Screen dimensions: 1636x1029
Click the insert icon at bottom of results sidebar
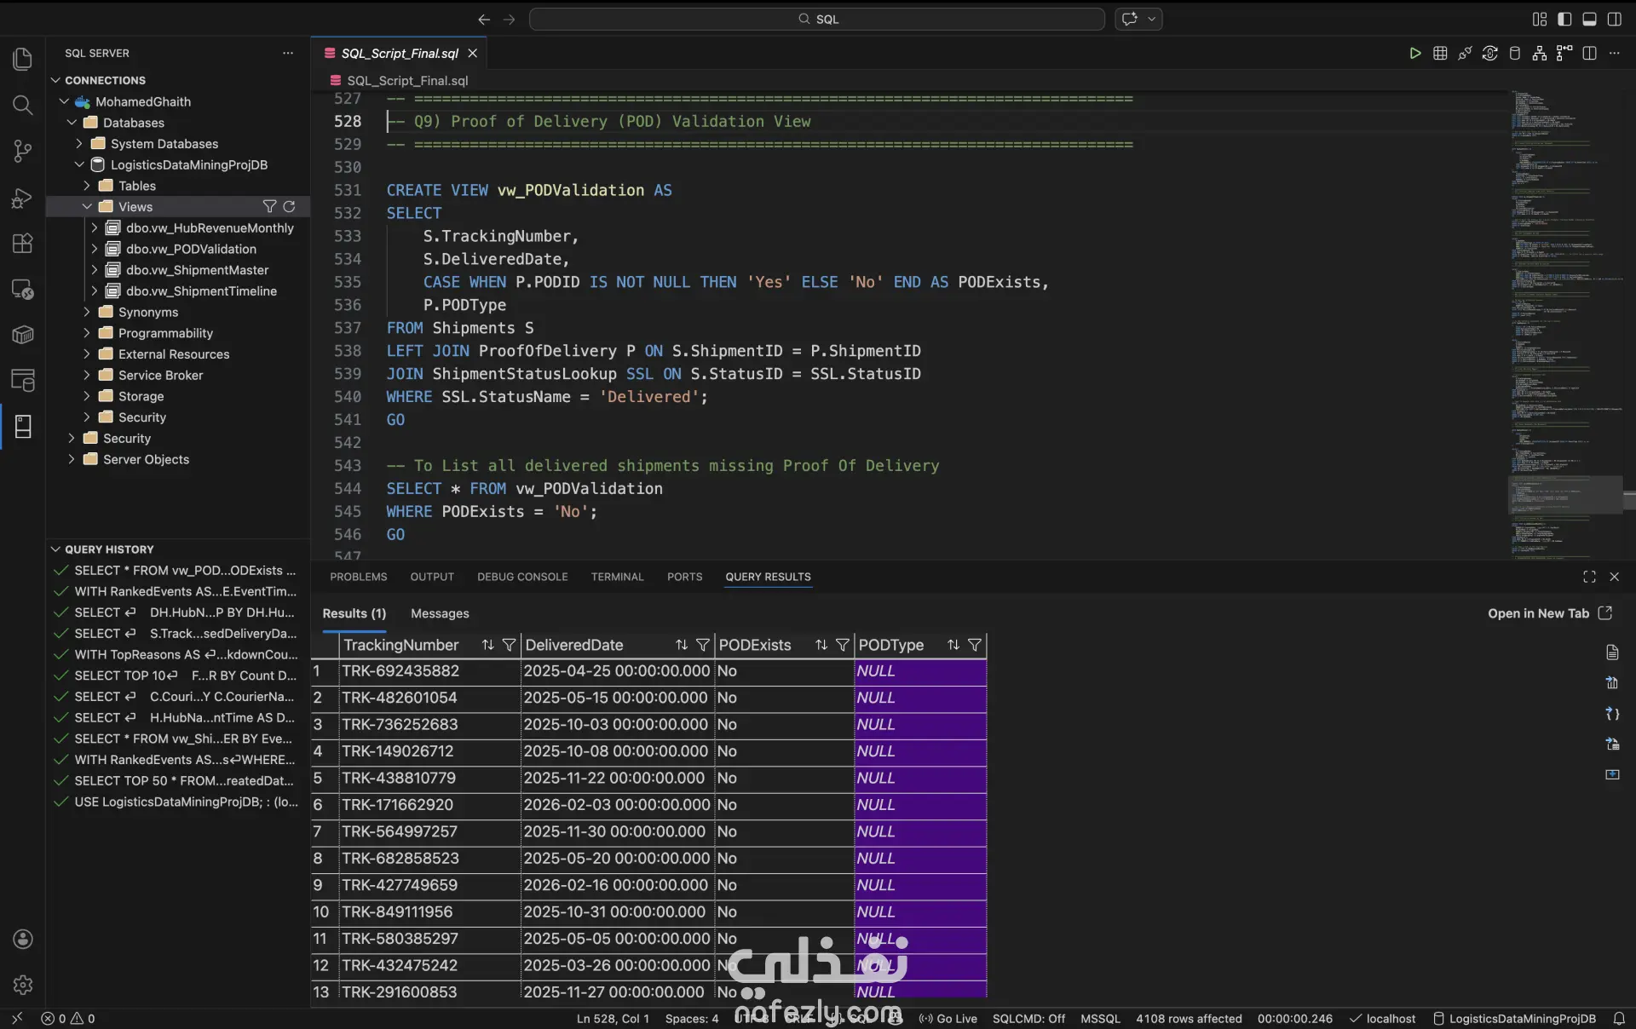1612,774
